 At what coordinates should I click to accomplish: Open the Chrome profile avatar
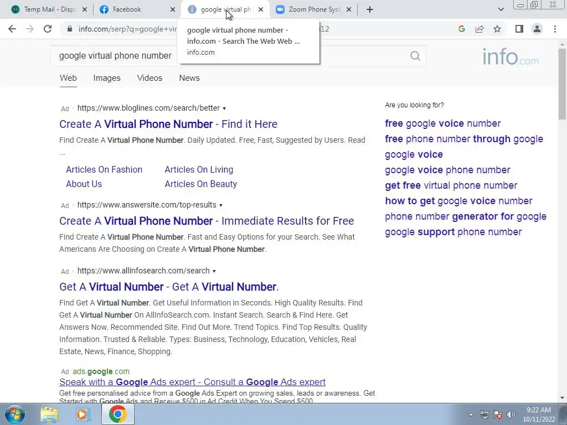(537, 29)
